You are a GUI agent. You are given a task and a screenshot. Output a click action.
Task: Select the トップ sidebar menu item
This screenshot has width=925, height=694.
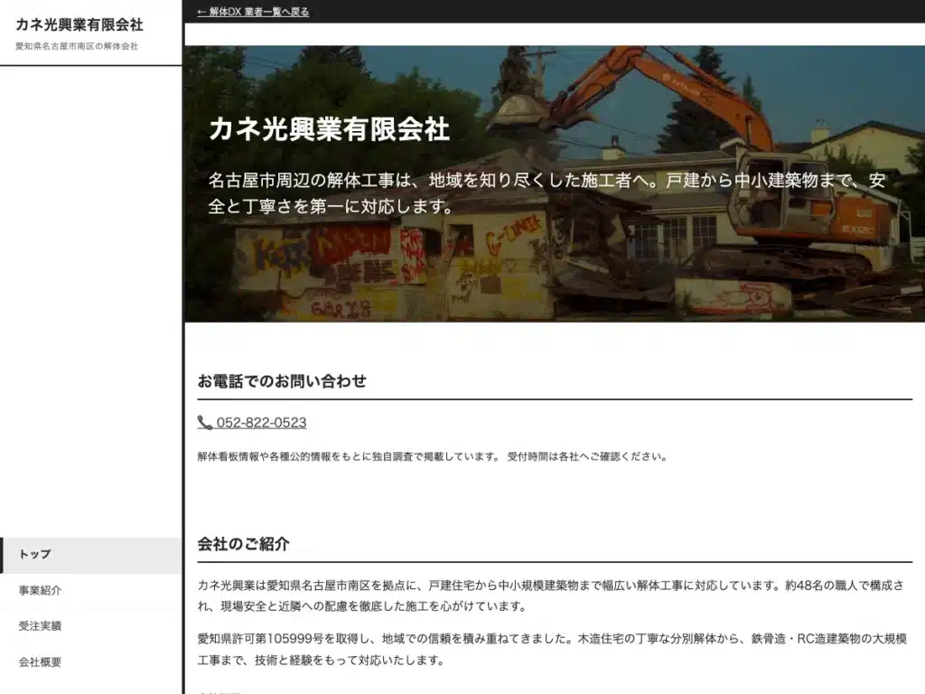[x=91, y=555]
